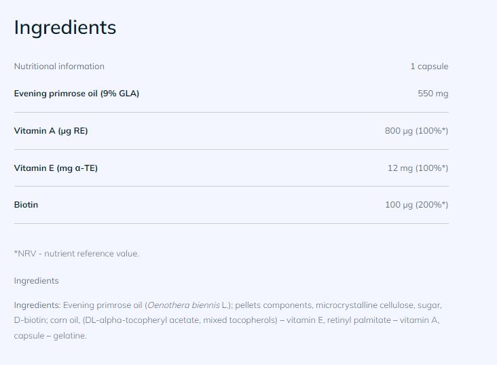Select the Vitamin E (mg α-TE) row label
Screen dimensions: 497x365
click(56, 168)
